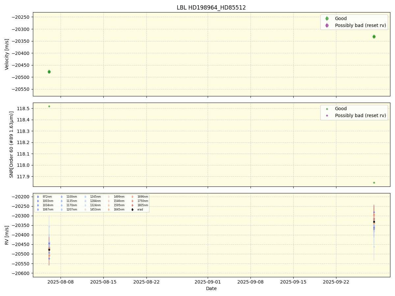This screenshot has width=395, height=296.
Task: Select the 1284nm legend marker
Action: 85,201
